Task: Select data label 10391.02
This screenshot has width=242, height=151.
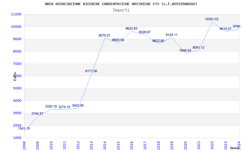Action: (212, 19)
